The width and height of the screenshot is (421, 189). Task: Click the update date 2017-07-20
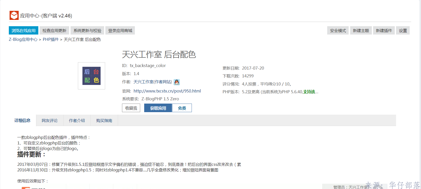[x=253, y=68]
